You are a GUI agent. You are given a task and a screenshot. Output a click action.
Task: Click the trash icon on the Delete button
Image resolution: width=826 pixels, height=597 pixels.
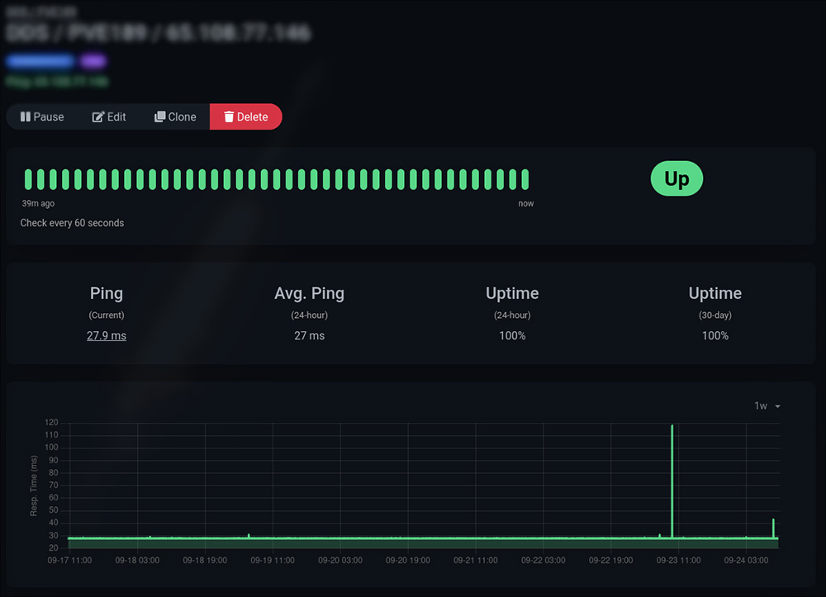(x=229, y=117)
